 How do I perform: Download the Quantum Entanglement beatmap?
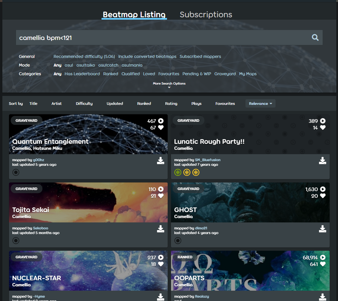[x=161, y=161]
